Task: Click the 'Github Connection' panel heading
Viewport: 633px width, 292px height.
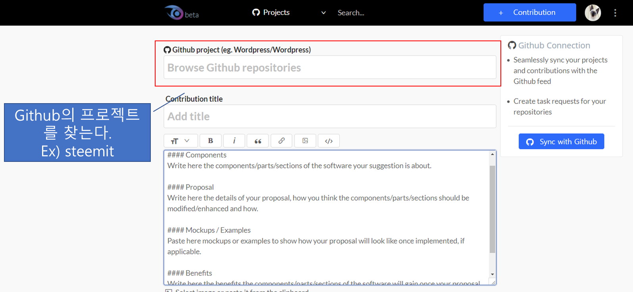Action: click(554, 45)
